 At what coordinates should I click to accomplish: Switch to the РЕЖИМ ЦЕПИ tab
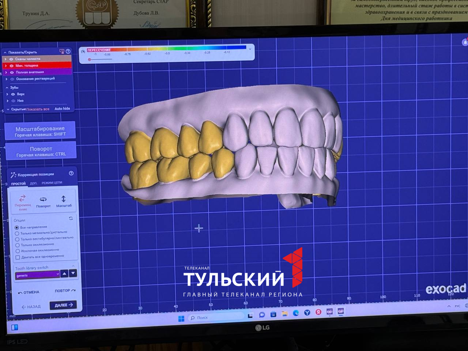coord(52,183)
